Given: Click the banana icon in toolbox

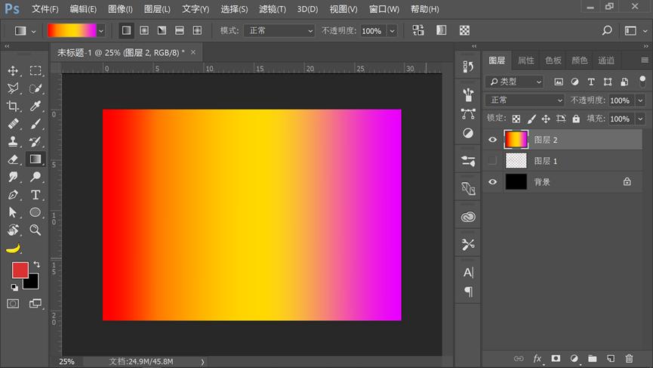Looking at the screenshot, I should pos(14,249).
